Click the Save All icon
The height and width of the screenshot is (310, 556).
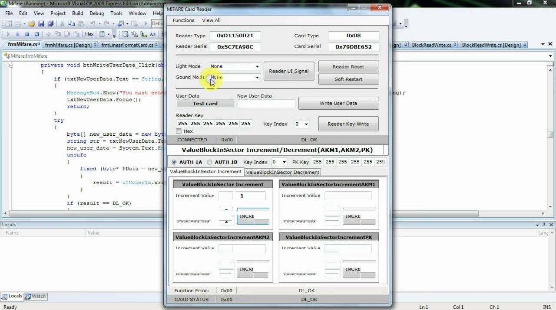[50, 24]
